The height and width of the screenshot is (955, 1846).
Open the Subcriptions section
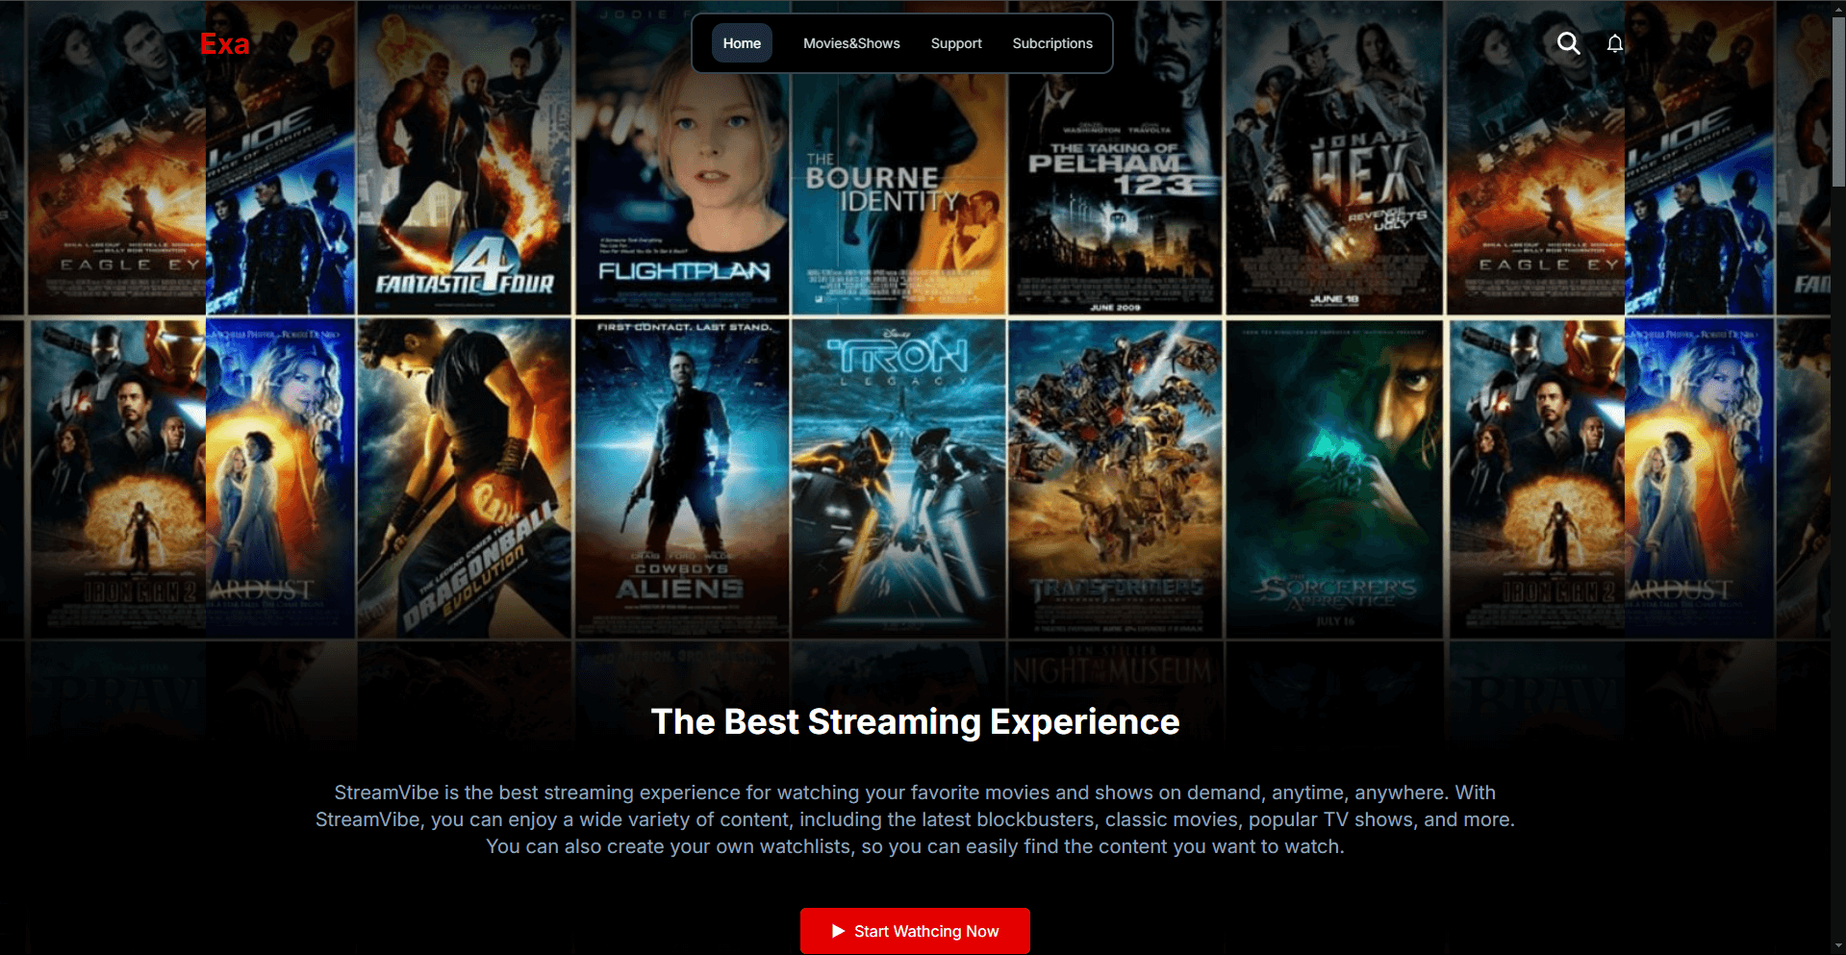1051,43
